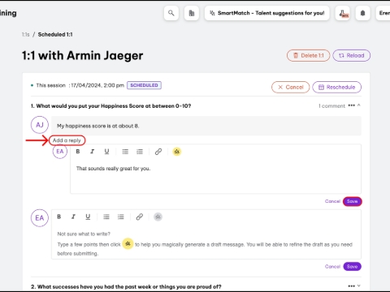Screen dimensions: 390x292
Task: Insert bulleted list in new comment editor
Action: (x=106, y=217)
